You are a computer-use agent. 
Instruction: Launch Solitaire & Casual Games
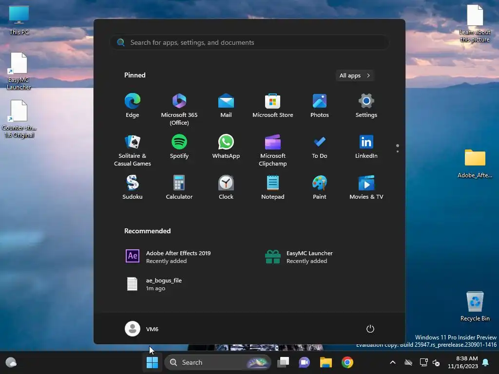pyautogui.click(x=133, y=150)
